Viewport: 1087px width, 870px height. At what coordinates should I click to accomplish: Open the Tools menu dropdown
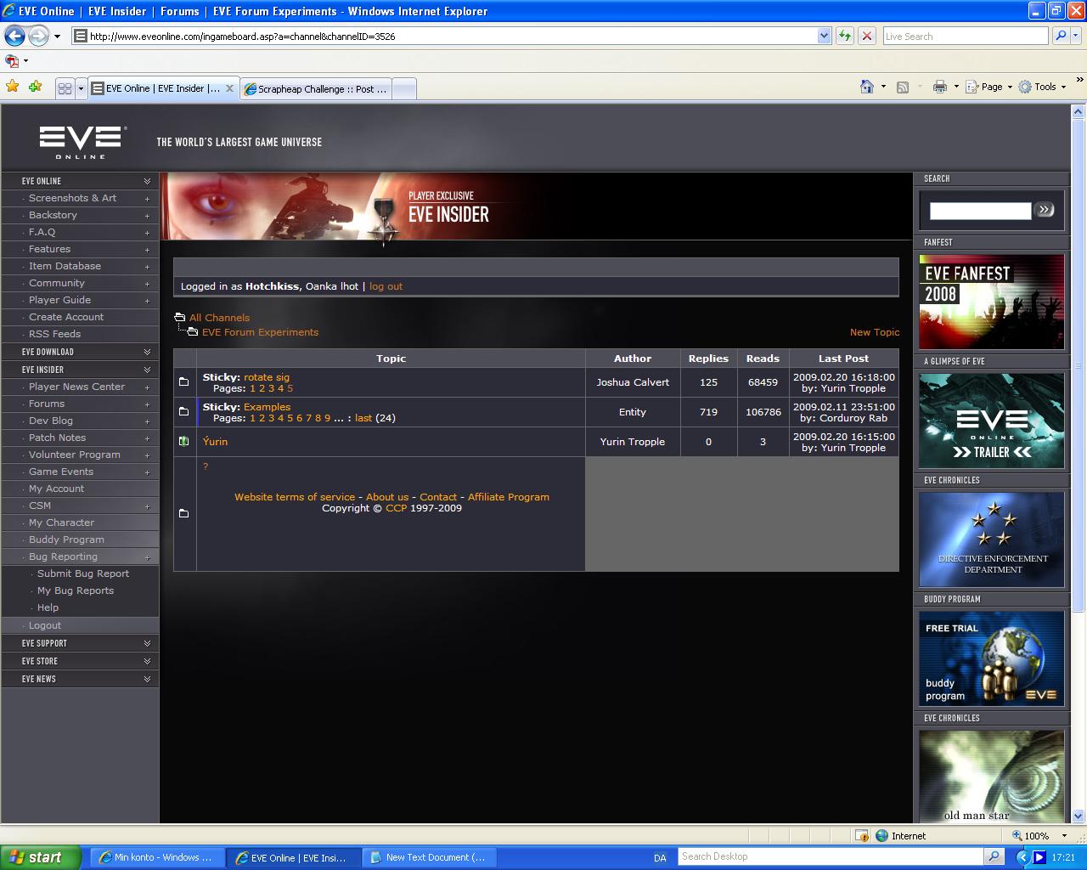click(x=1043, y=87)
